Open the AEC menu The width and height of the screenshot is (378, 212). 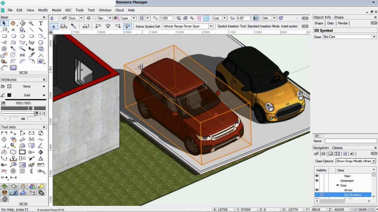coord(68,10)
